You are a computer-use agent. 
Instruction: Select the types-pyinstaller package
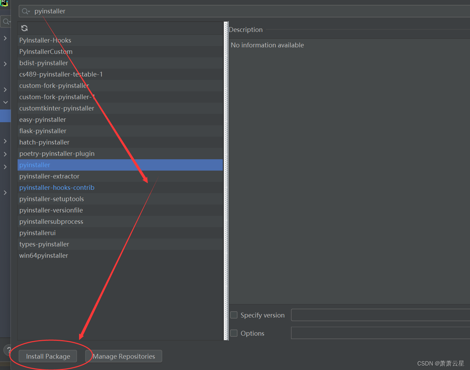click(120, 244)
